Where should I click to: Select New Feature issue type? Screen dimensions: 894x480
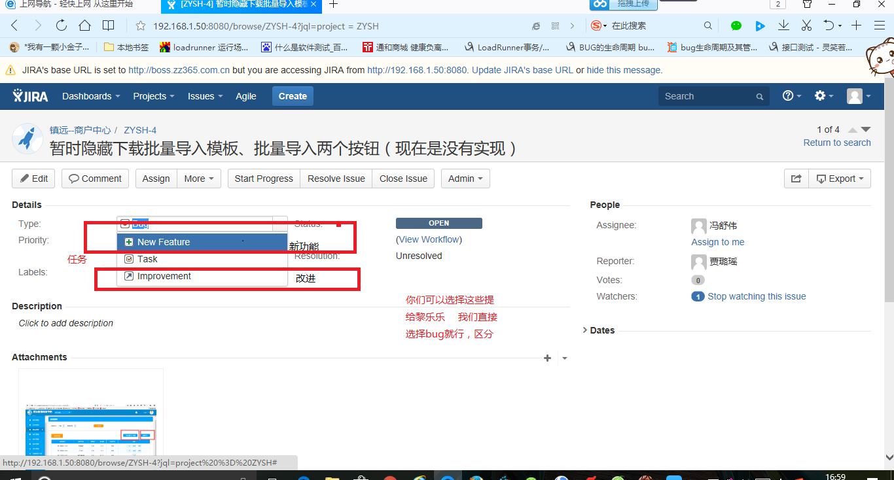pos(164,242)
